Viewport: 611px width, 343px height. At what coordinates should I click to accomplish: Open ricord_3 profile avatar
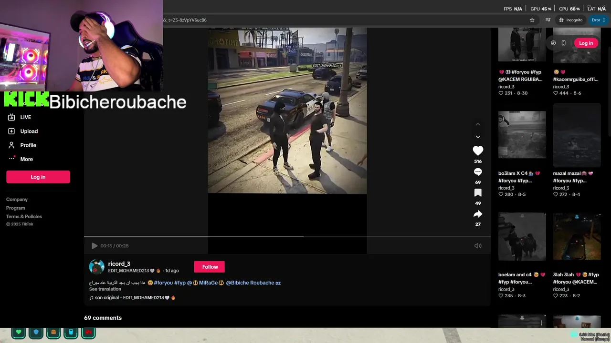96,267
